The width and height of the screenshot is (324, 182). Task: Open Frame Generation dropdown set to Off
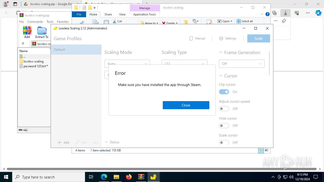[242, 64]
